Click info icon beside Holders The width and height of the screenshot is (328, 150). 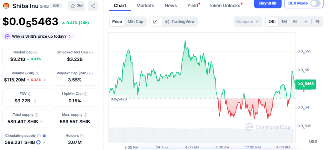pyautogui.click(x=82, y=136)
